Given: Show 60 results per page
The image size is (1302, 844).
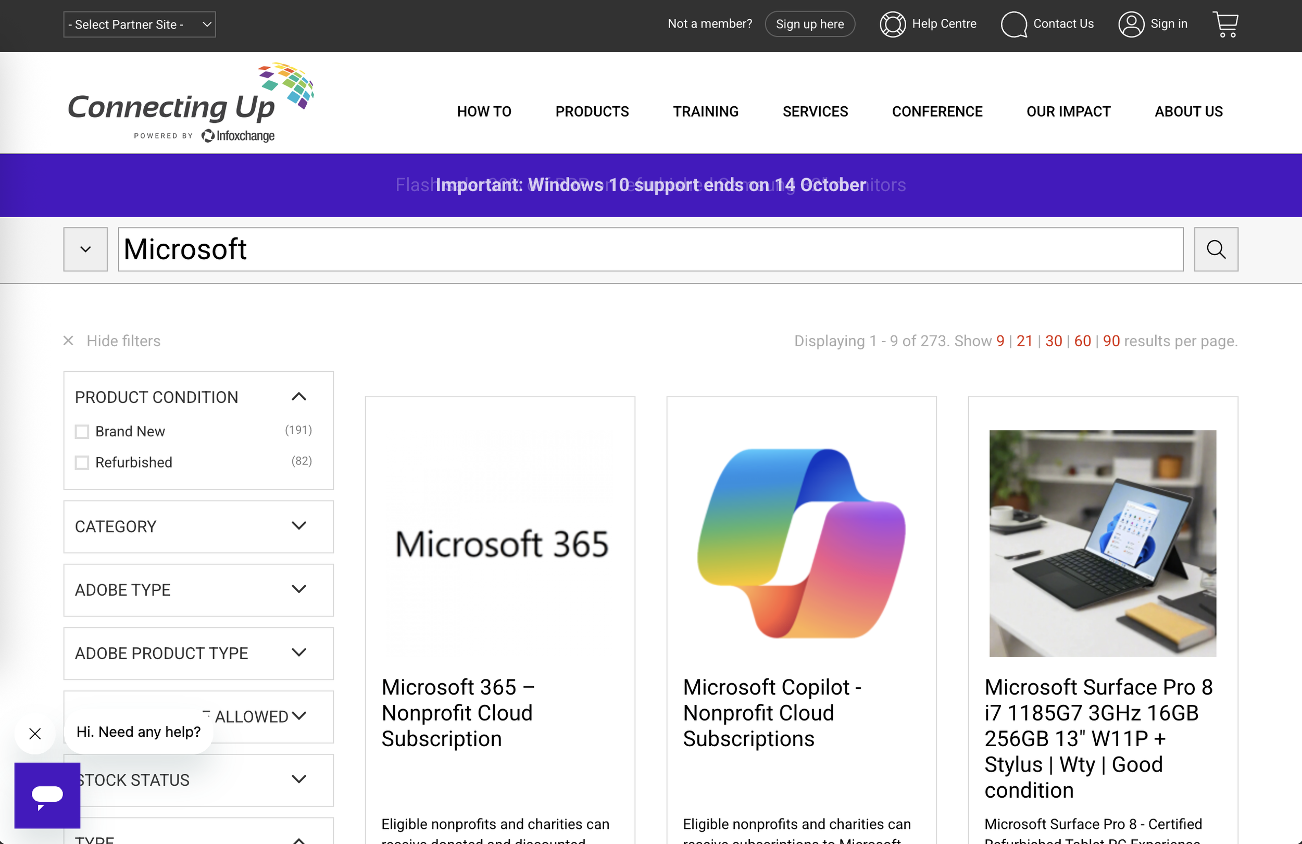Looking at the screenshot, I should pos(1083,341).
